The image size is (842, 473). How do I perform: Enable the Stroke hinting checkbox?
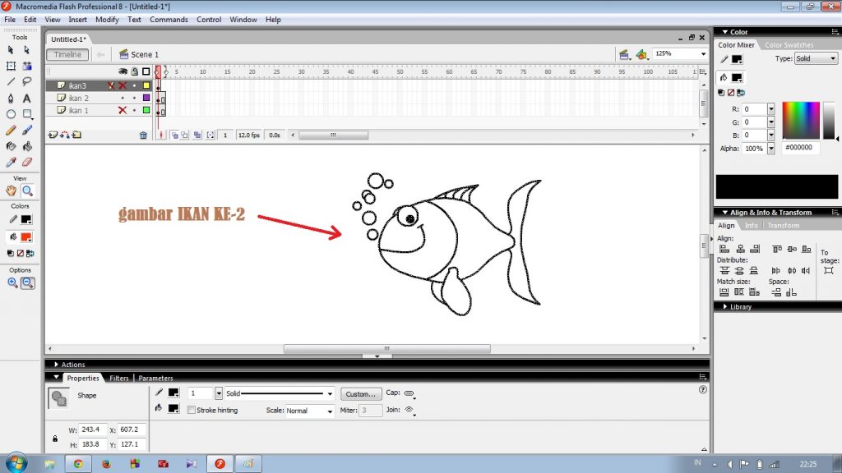(191, 411)
